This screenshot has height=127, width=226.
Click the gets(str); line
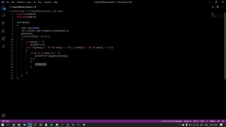click(x=27, y=34)
